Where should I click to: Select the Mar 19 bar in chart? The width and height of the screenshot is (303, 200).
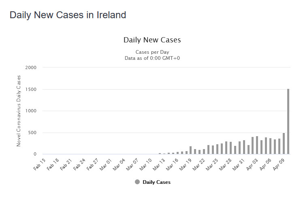190,150
